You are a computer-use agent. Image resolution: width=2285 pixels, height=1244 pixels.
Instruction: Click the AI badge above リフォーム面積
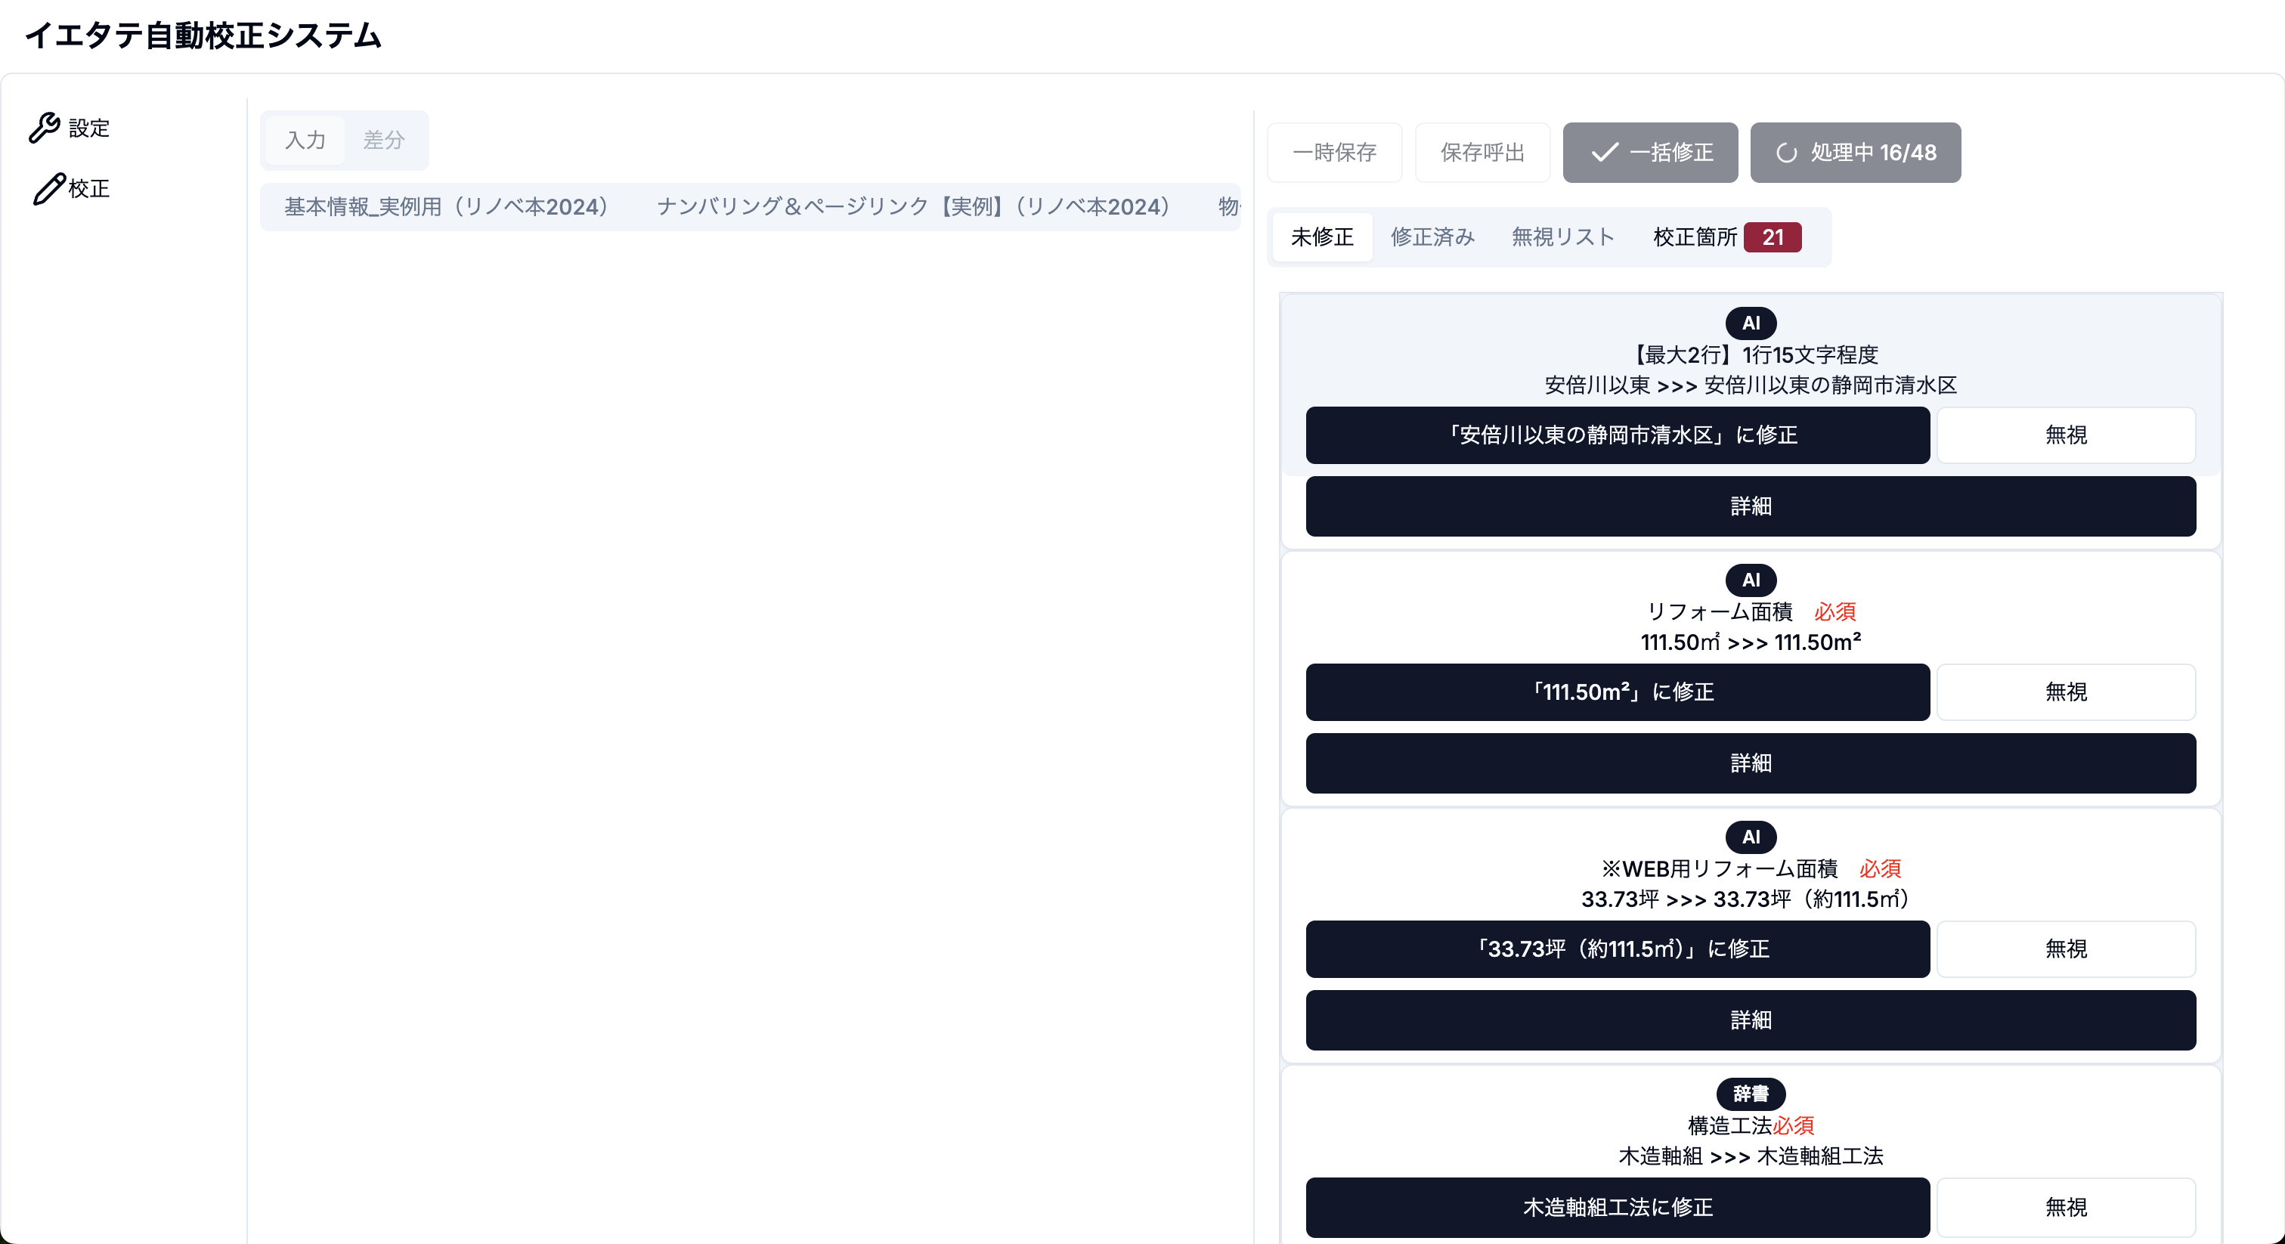pyautogui.click(x=1750, y=580)
